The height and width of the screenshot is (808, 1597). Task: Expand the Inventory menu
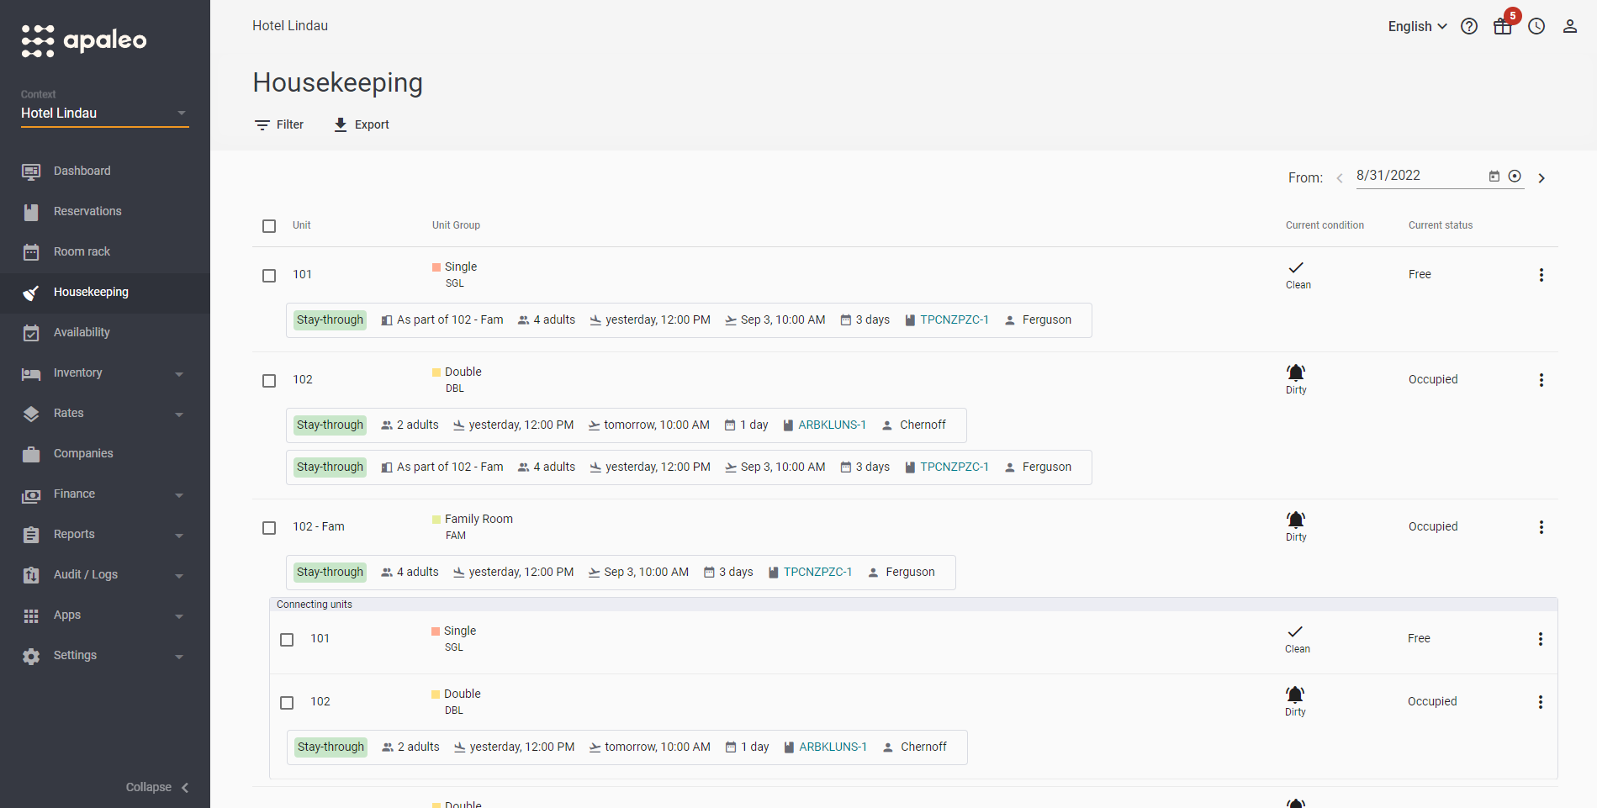pyautogui.click(x=78, y=372)
